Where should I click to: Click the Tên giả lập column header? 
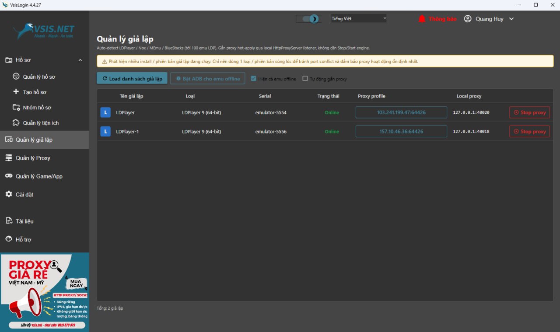point(131,96)
